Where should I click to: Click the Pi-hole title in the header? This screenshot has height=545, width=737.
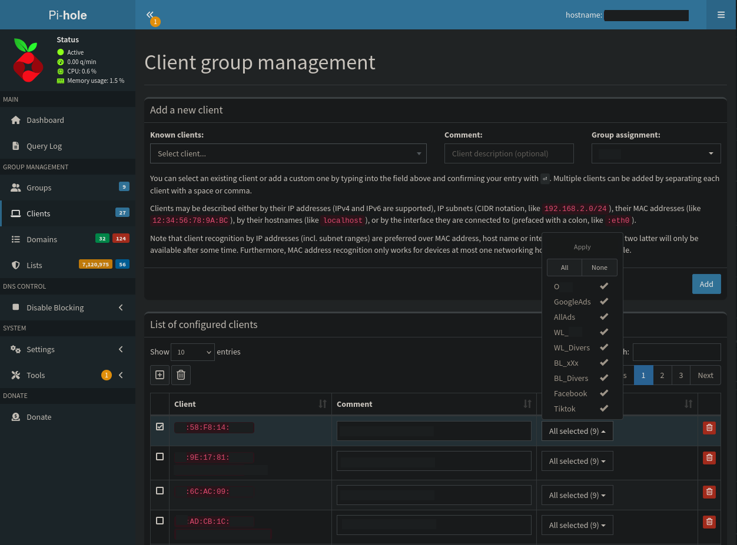click(68, 15)
